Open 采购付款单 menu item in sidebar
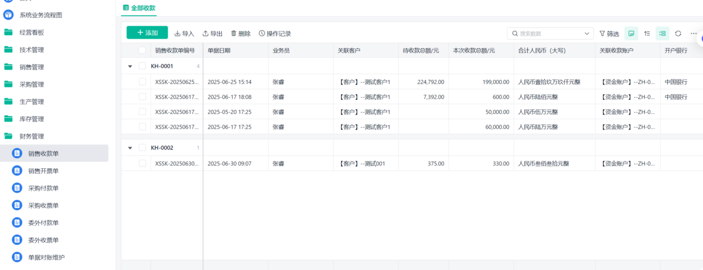703x270 pixels. (x=43, y=188)
